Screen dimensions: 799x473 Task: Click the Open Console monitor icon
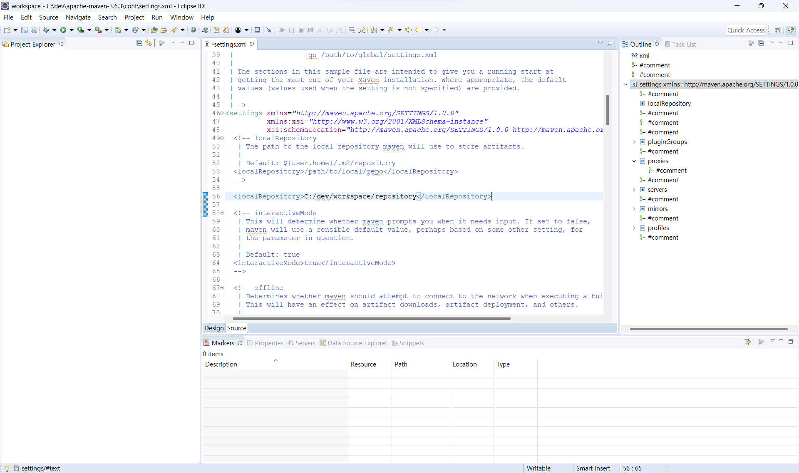pos(258,30)
